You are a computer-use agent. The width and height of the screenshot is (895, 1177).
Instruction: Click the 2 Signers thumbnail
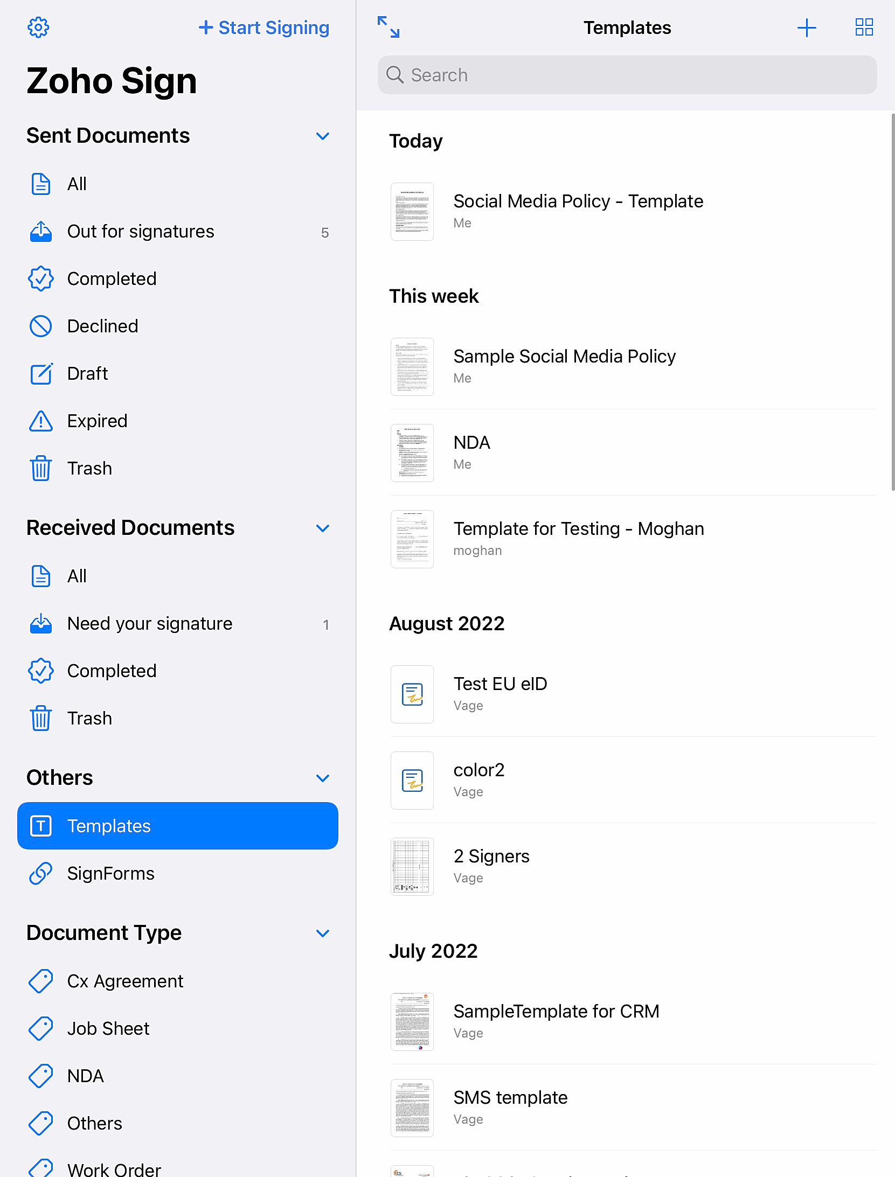[412, 867]
